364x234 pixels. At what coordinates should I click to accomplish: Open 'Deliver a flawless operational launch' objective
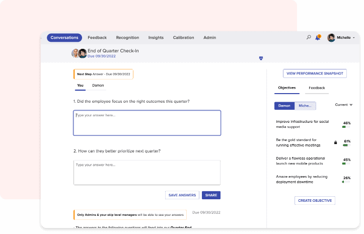(x=301, y=161)
